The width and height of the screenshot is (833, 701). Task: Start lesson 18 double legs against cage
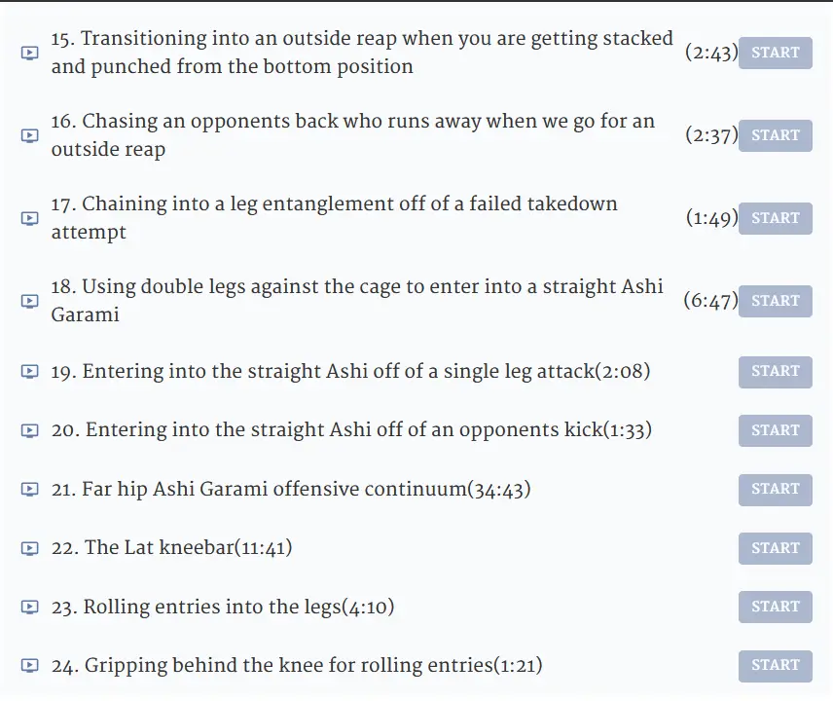pyautogui.click(x=775, y=302)
